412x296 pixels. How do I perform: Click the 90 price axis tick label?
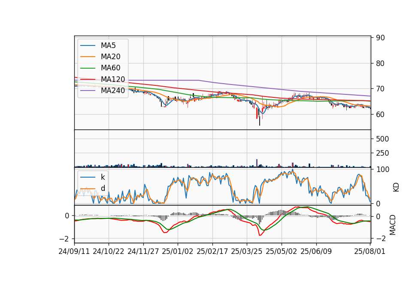pos(380,38)
